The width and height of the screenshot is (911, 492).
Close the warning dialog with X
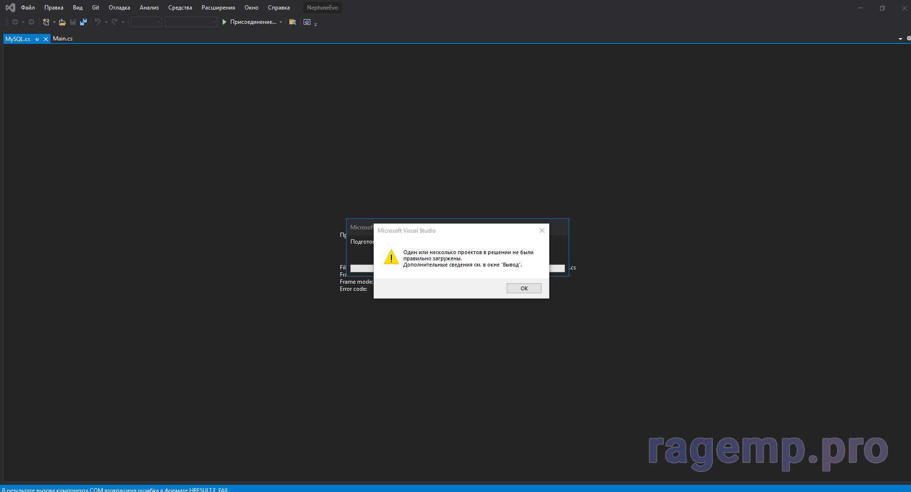pos(542,230)
